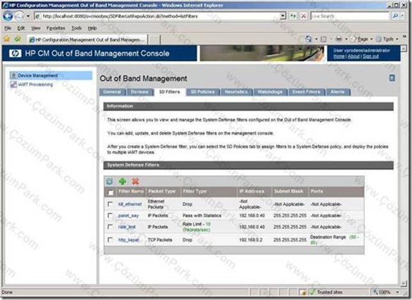The width and height of the screenshot is (412, 300).
Task: Open the File menu
Action: [x=8, y=28]
